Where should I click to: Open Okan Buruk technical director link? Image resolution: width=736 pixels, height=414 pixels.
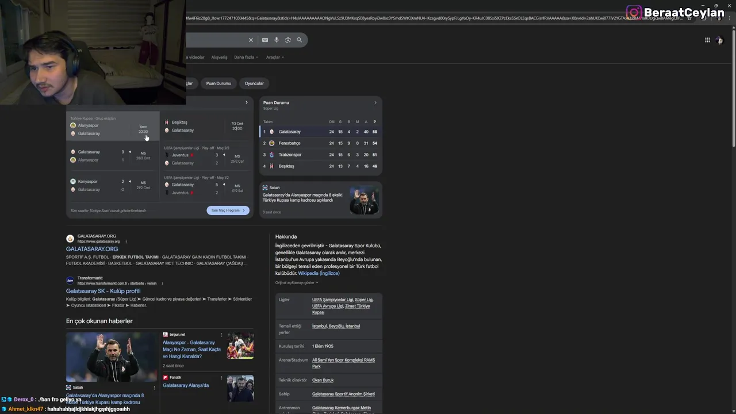click(x=323, y=380)
